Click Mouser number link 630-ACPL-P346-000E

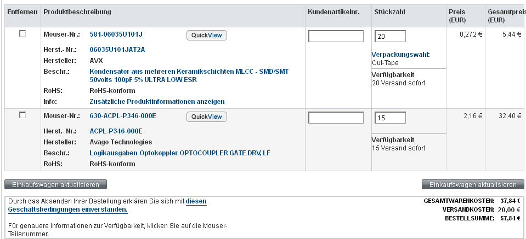[123, 116]
